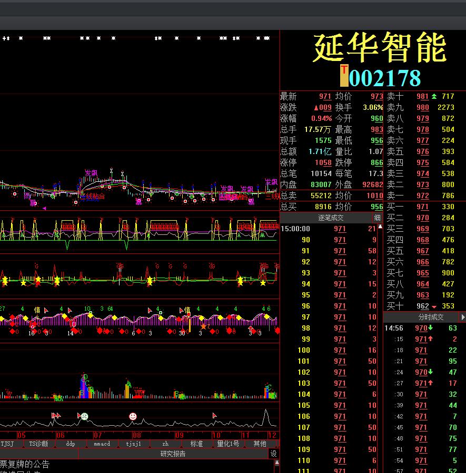Image resolution: width=466 pixels, height=473 pixels.
Task: Click the red smiley-face marker on the chart
Action: [x=133, y=416]
